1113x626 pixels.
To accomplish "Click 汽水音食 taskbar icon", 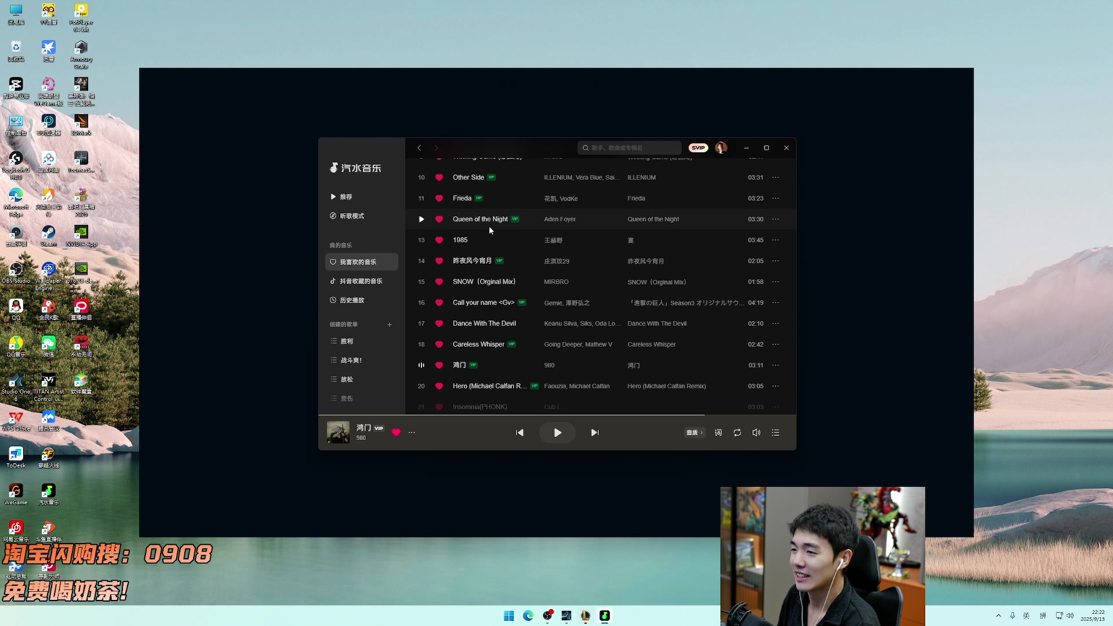I will point(605,616).
